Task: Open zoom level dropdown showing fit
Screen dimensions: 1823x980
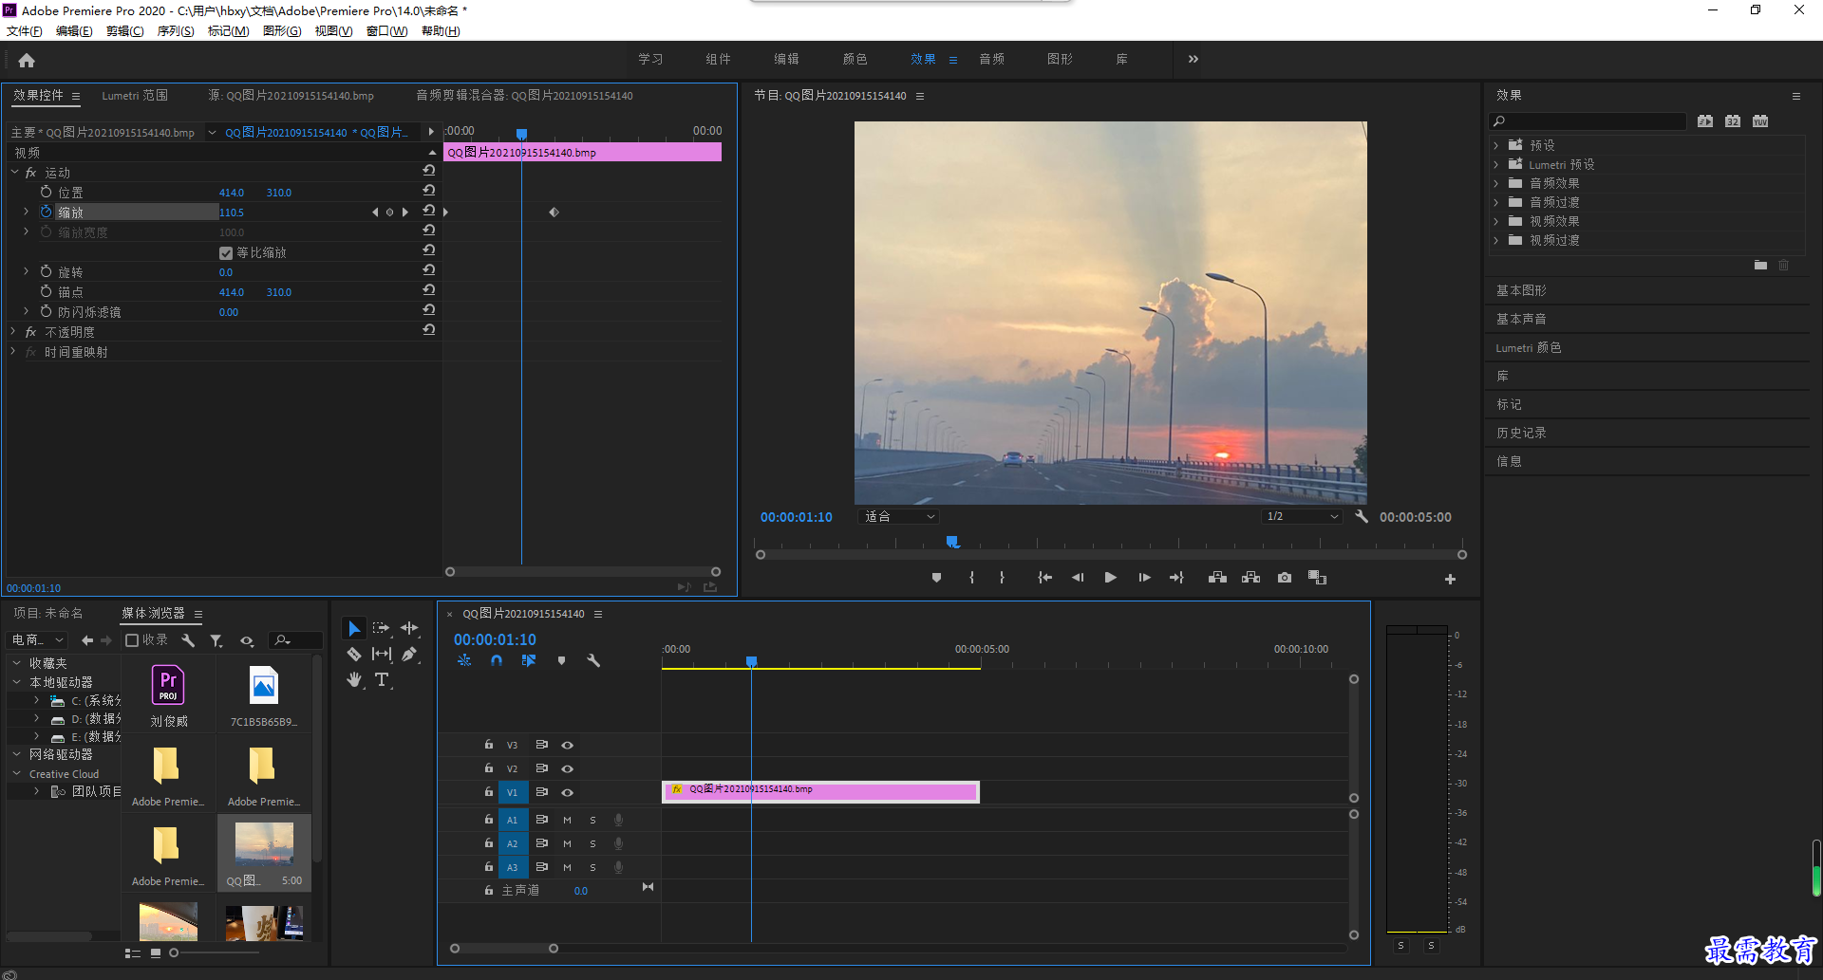Action: [x=898, y=517]
